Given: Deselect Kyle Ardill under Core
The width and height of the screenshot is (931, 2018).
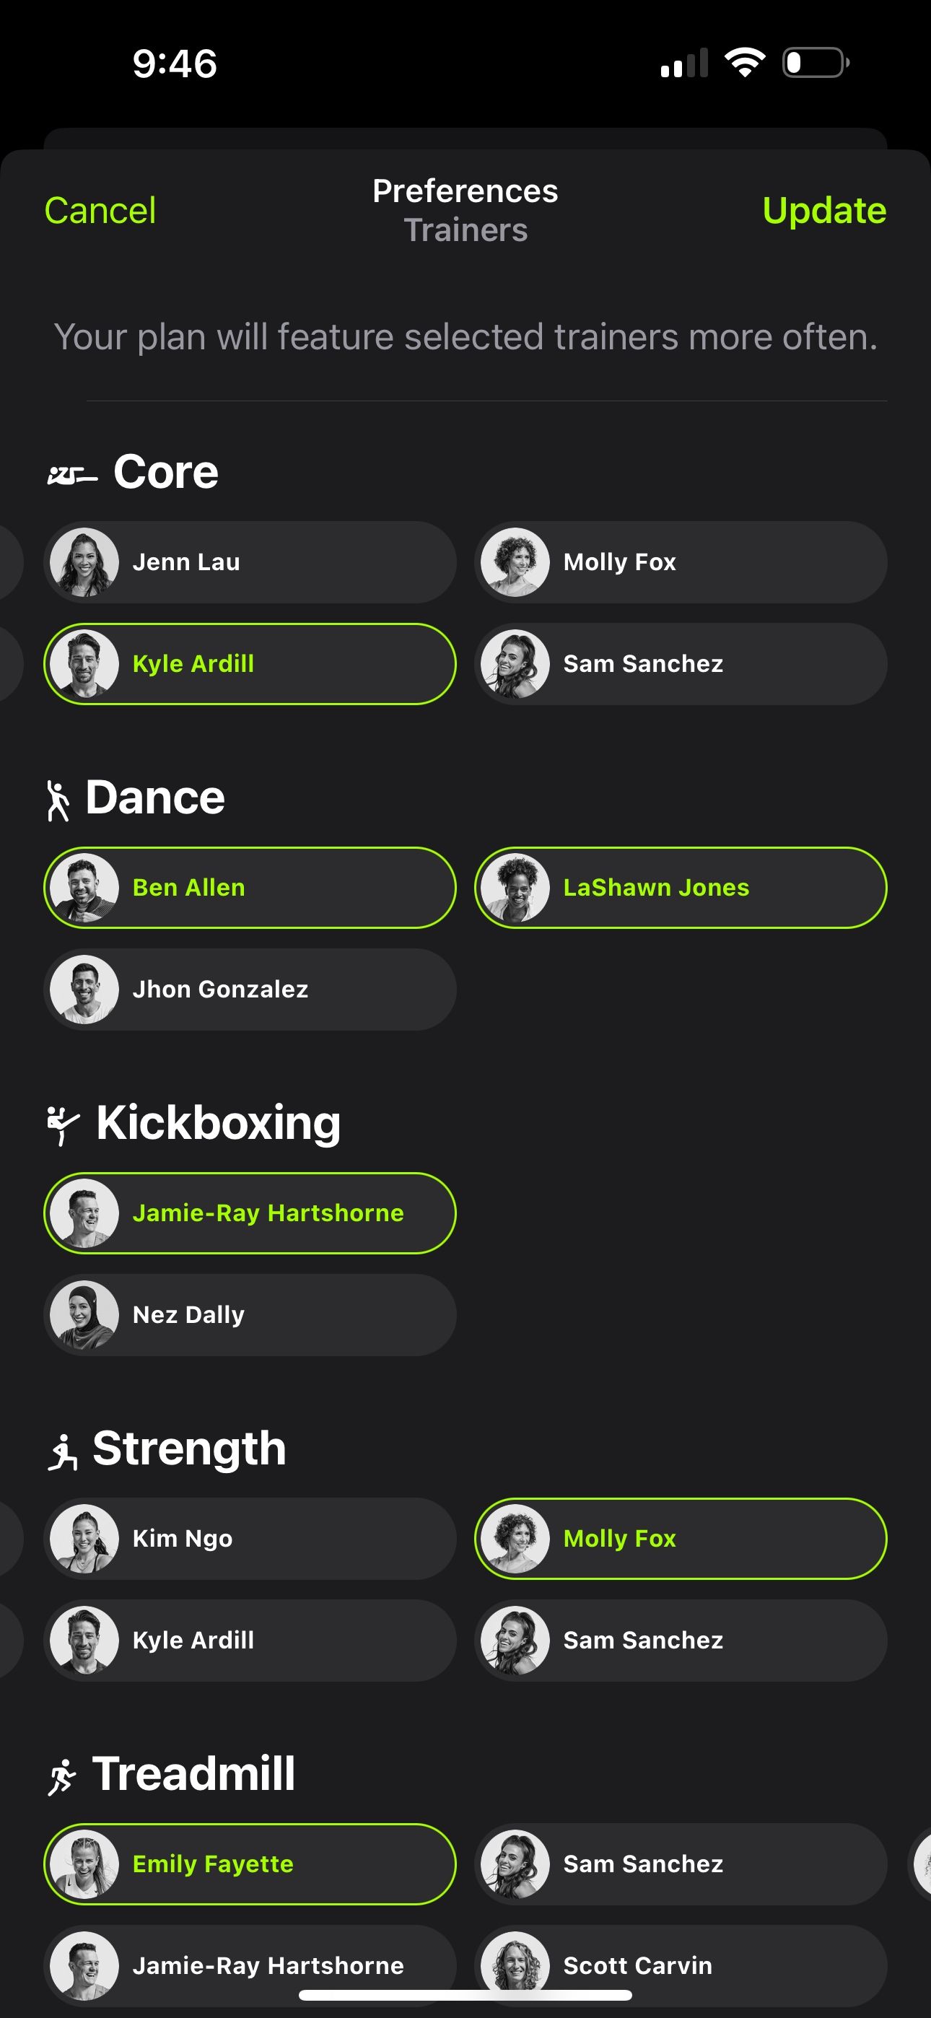Looking at the screenshot, I should point(250,663).
